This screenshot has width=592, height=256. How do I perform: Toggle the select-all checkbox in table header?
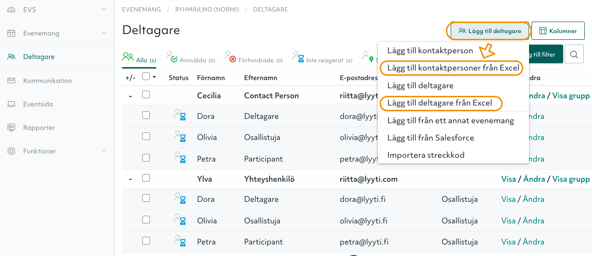tap(146, 77)
